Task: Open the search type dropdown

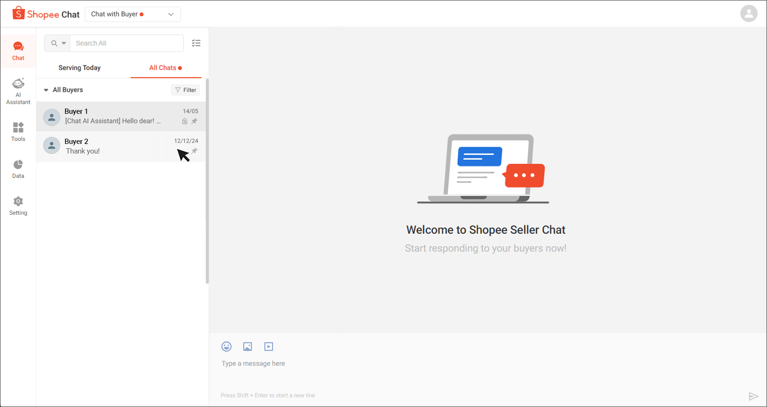Action: click(x=57, y=43)
